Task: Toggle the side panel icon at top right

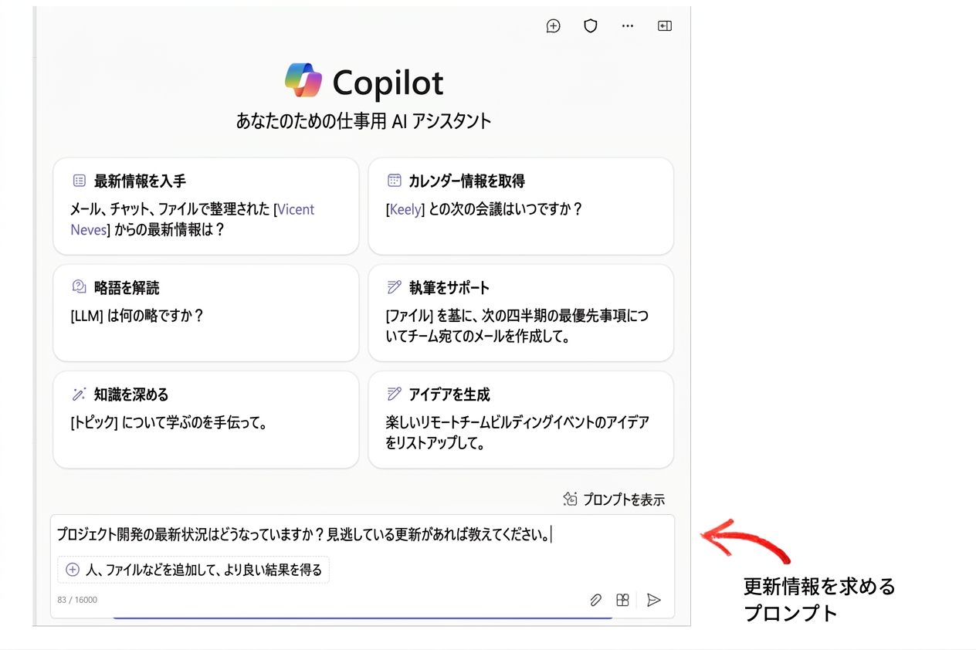Action: pyautogui.click(x=665, y=26)
